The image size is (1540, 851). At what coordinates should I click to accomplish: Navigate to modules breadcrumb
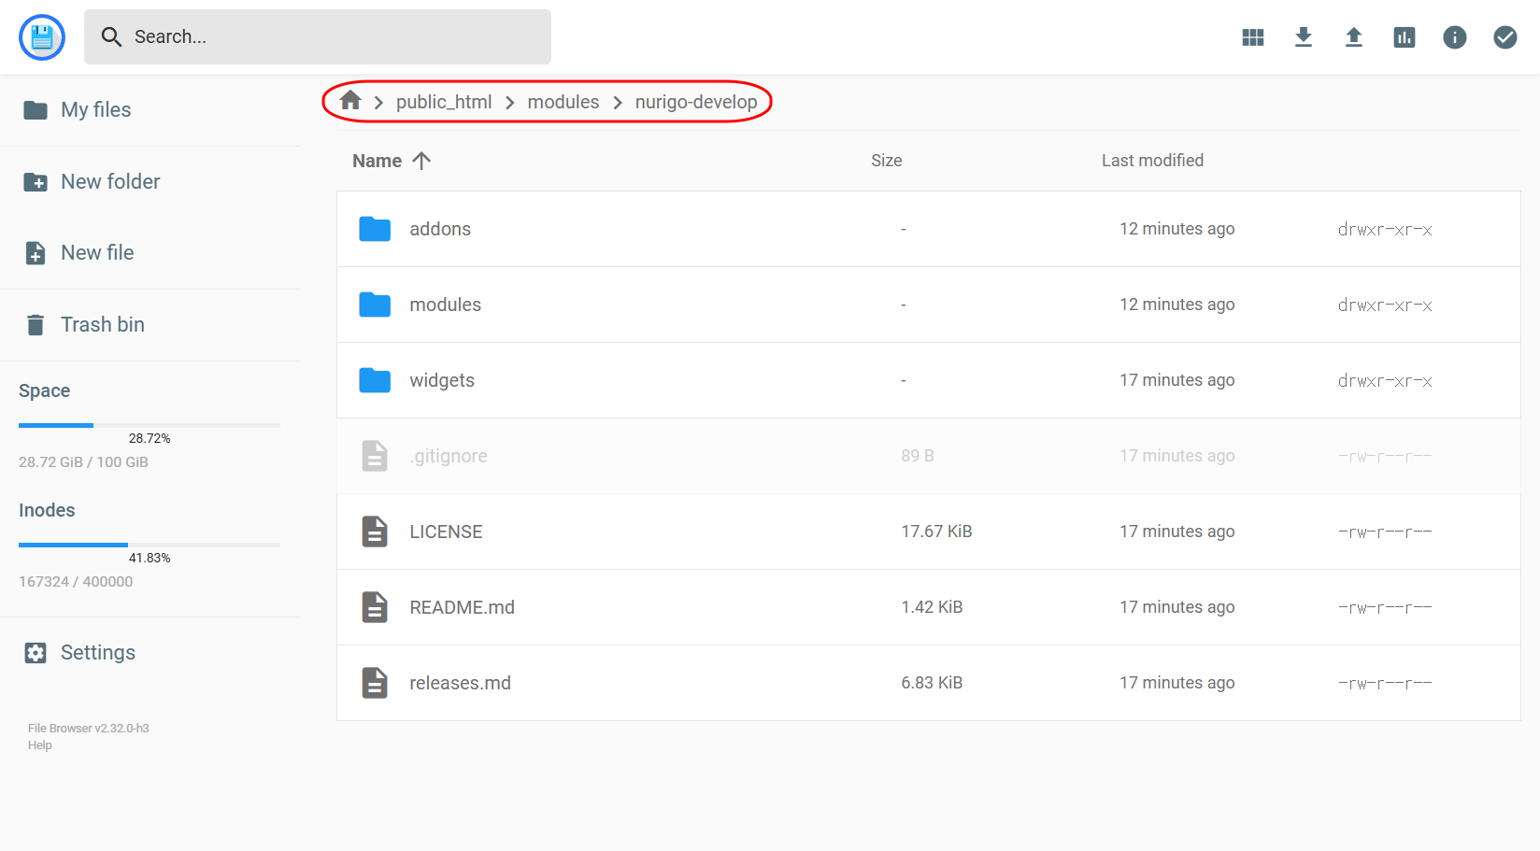coord(563,102)
